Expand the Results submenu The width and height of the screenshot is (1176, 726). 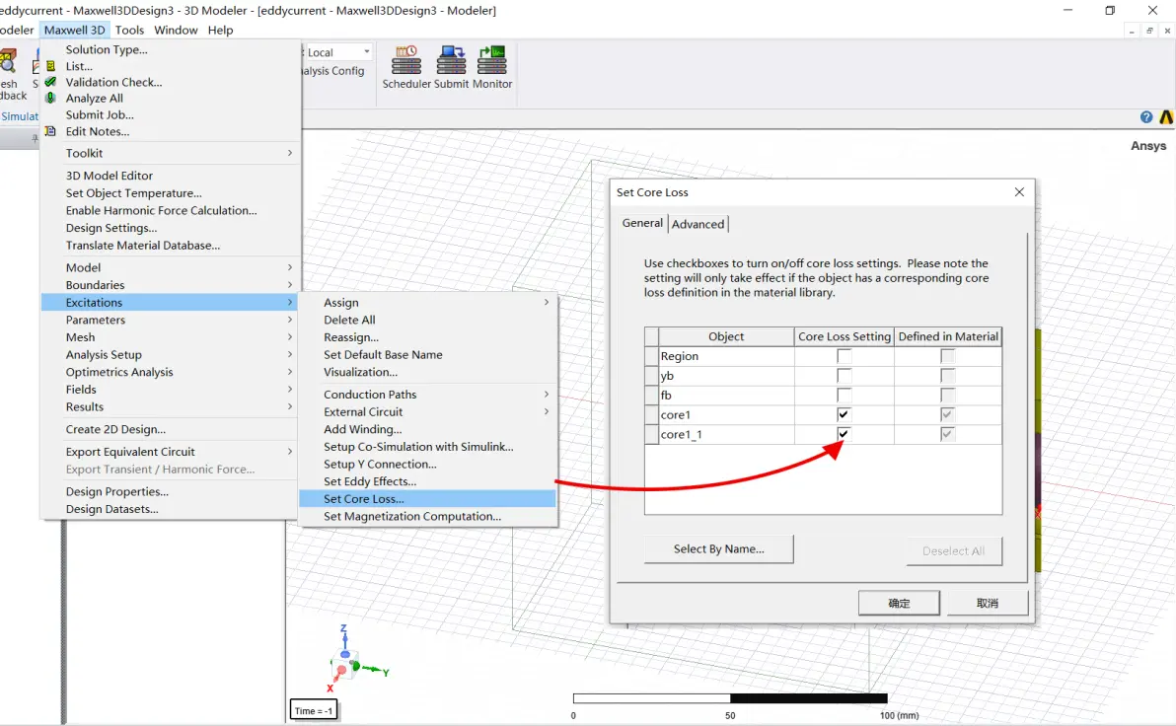click(x=171, y=406)
